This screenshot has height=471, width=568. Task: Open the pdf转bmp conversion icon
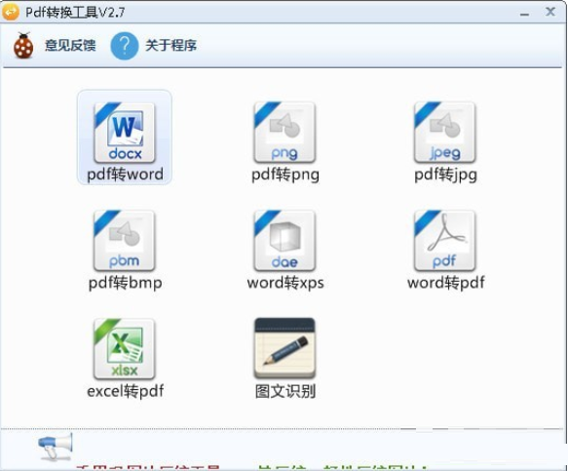[125, 241]
